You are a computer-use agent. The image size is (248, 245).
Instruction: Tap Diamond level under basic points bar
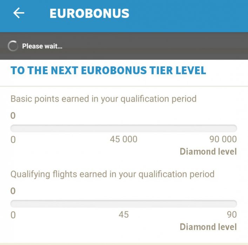coord(208,152)
